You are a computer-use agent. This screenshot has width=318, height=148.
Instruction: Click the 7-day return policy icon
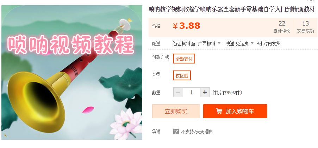pos(176,132)
